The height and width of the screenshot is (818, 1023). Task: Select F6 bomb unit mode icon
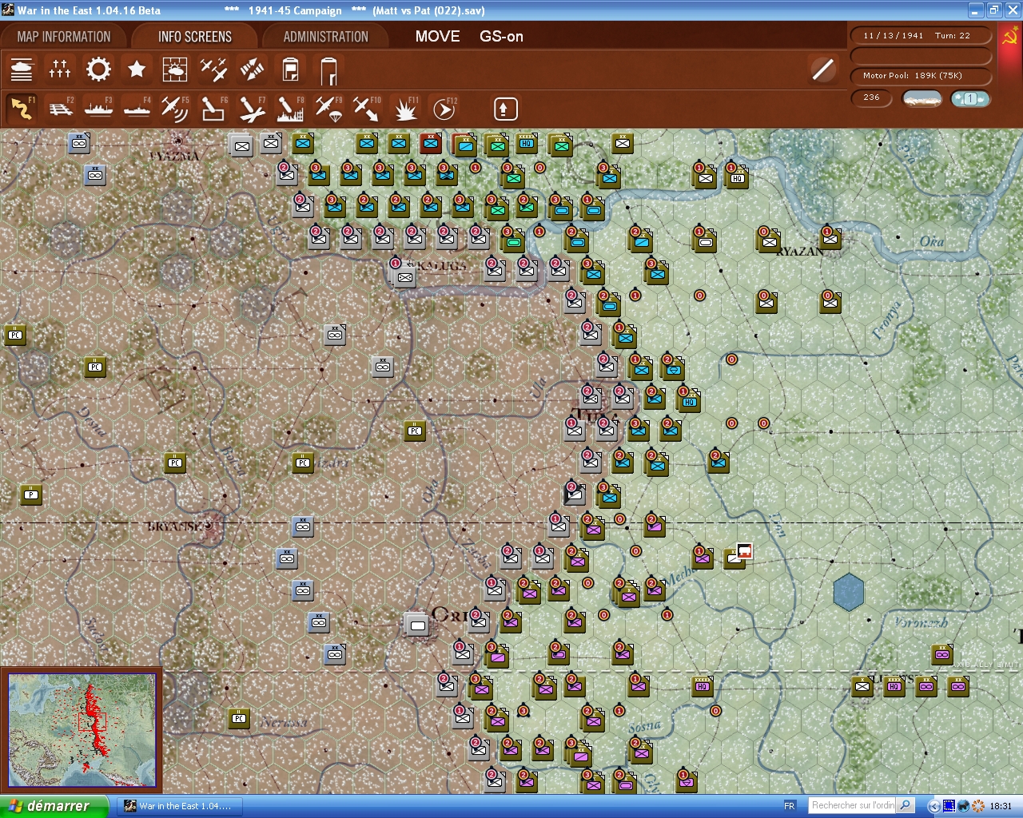[213, 108]
